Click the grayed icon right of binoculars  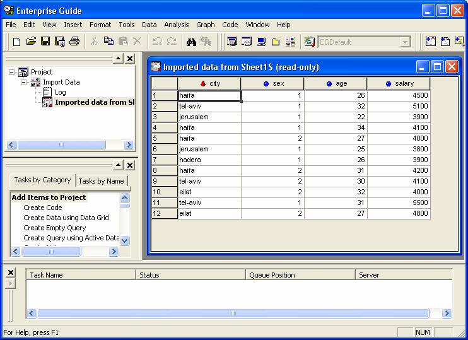tap(206, 42)
